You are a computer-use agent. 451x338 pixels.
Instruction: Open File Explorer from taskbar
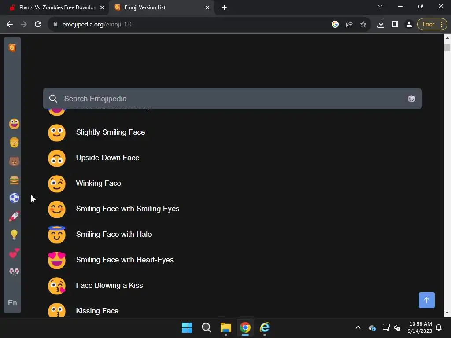pos(226,327)
